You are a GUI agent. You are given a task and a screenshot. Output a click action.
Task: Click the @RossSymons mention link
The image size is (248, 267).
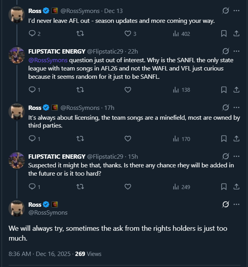click(48, 60)
